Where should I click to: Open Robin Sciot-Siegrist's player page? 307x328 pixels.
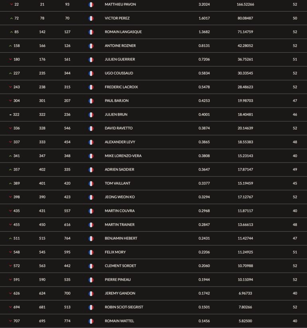coord(124,307)
